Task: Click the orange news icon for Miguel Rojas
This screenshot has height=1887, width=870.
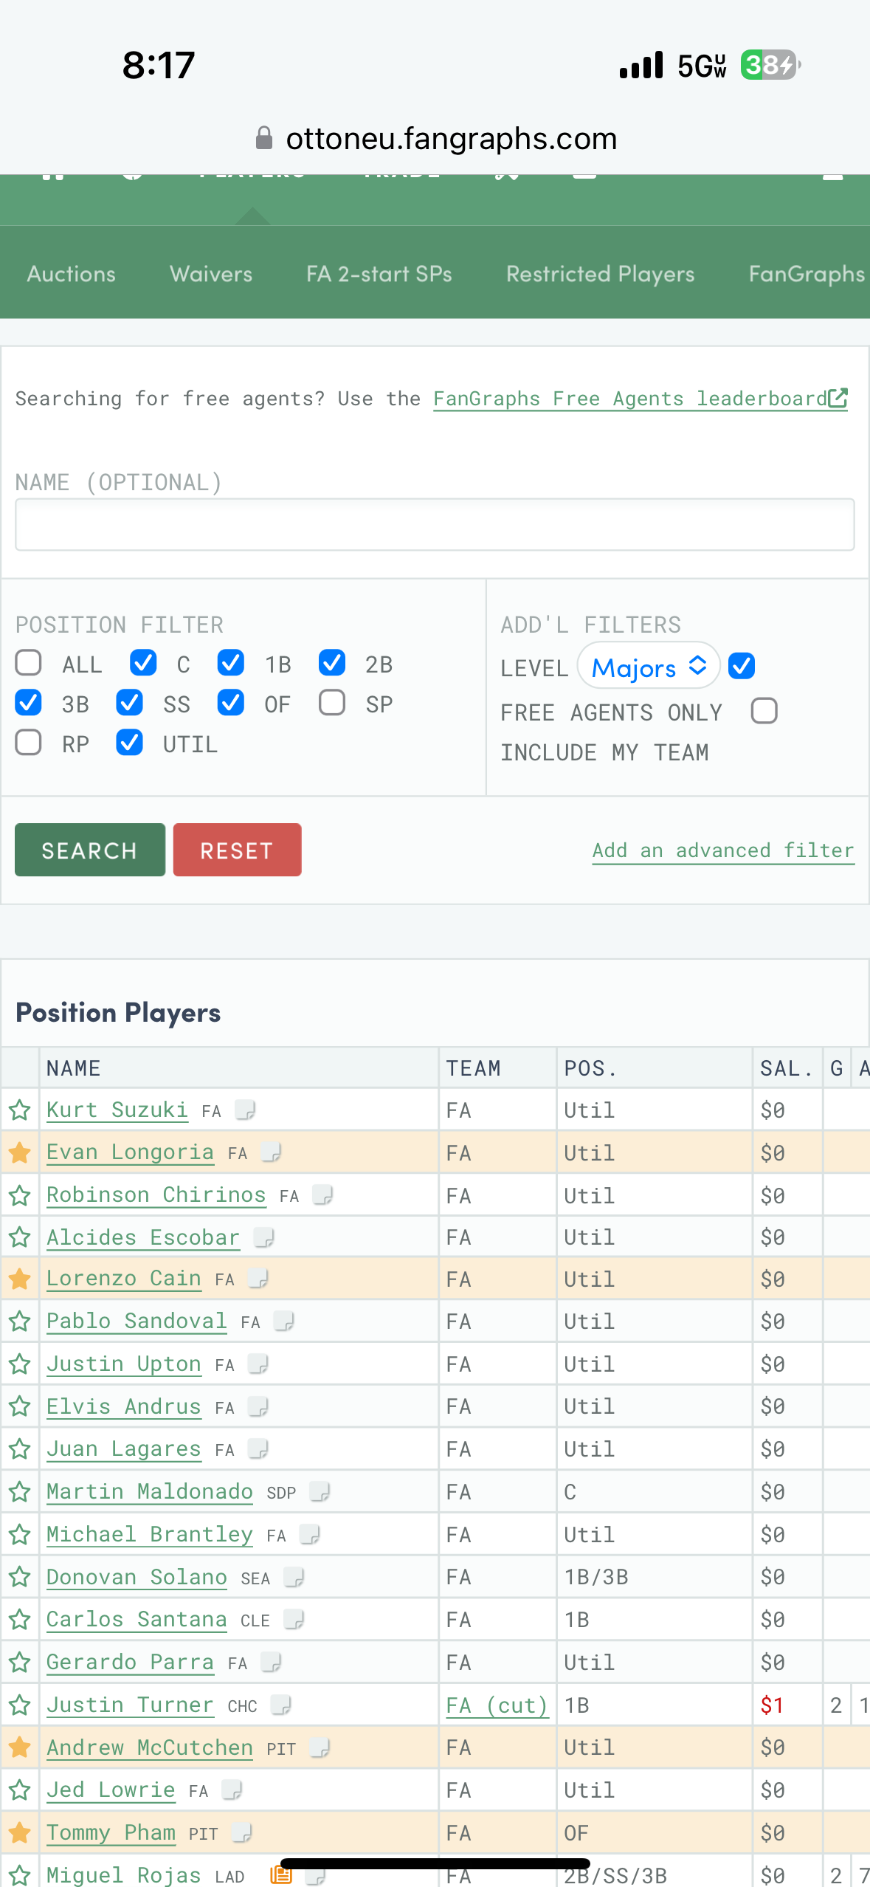Action: pyautogui.click(x=281, y=1874)
